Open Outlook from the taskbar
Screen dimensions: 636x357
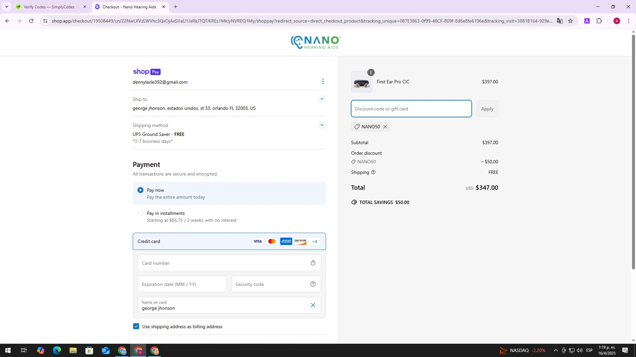(106, 350)
